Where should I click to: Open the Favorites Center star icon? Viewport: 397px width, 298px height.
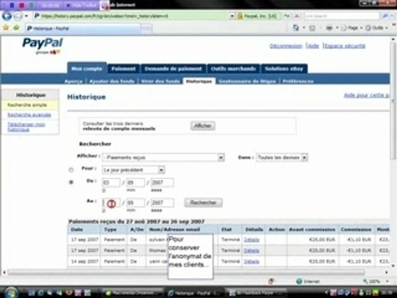(x=5, y=28)
